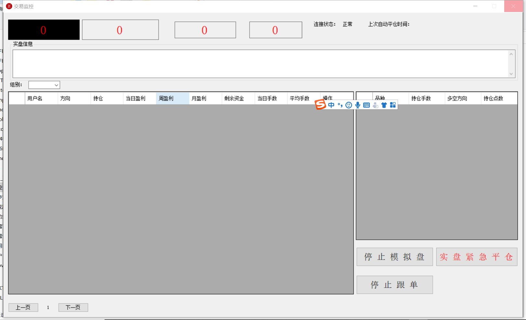Viewport: 526px width, 320px height.
Task: Click the third counter box showing 0
Action: point(205,30)
